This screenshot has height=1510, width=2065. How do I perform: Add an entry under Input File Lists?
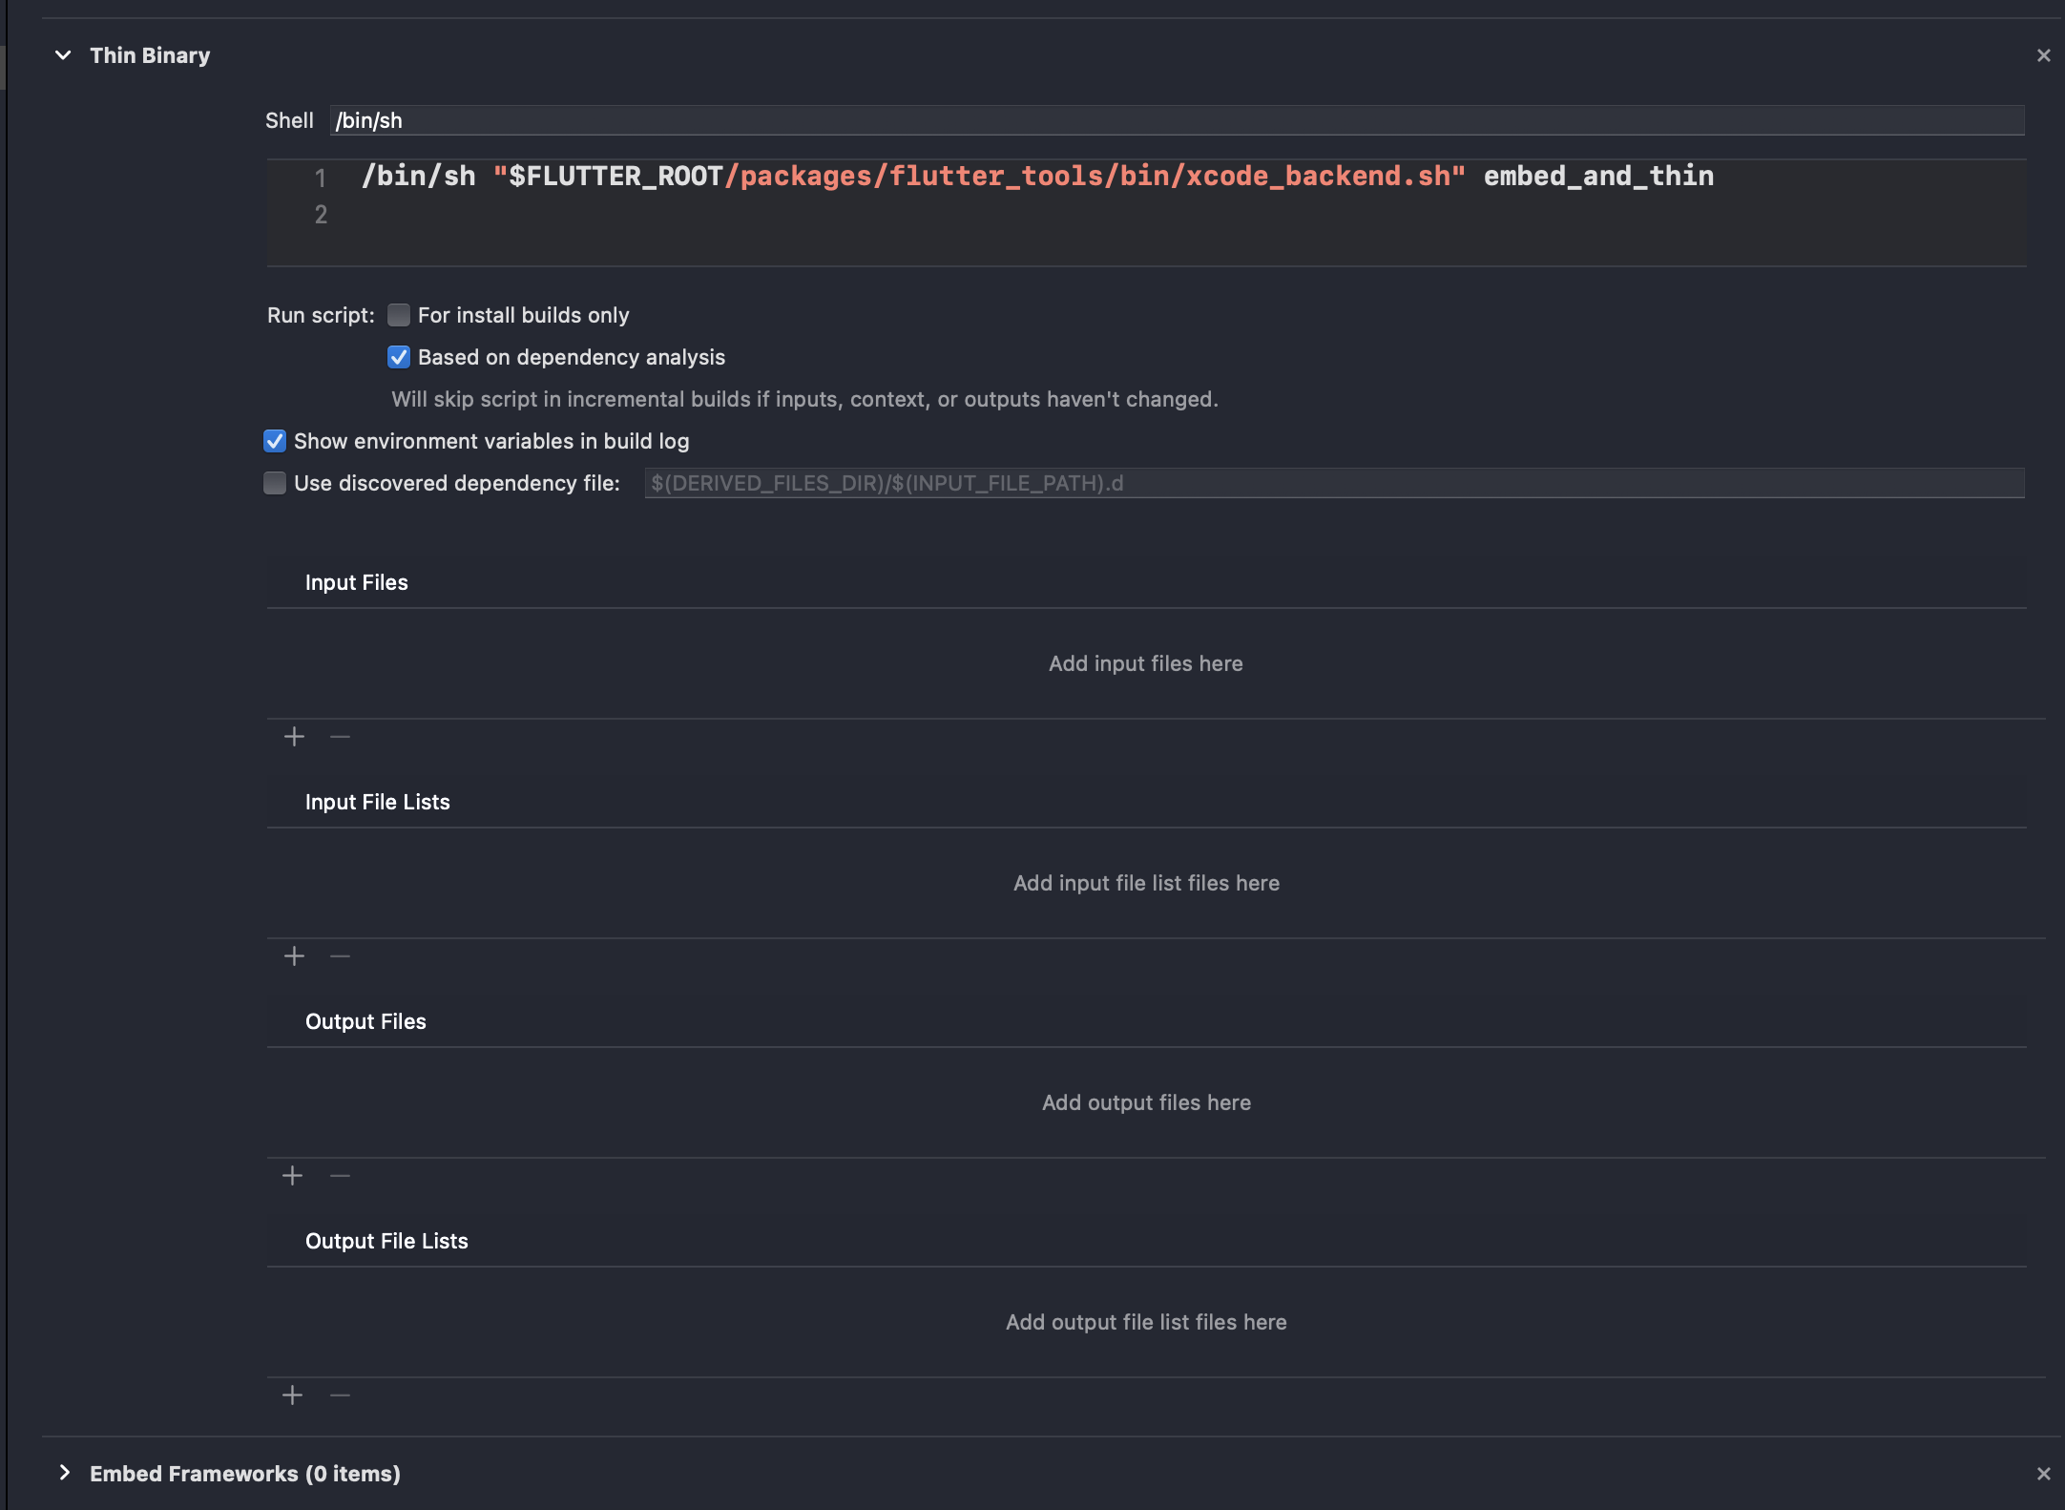point(294,955)
